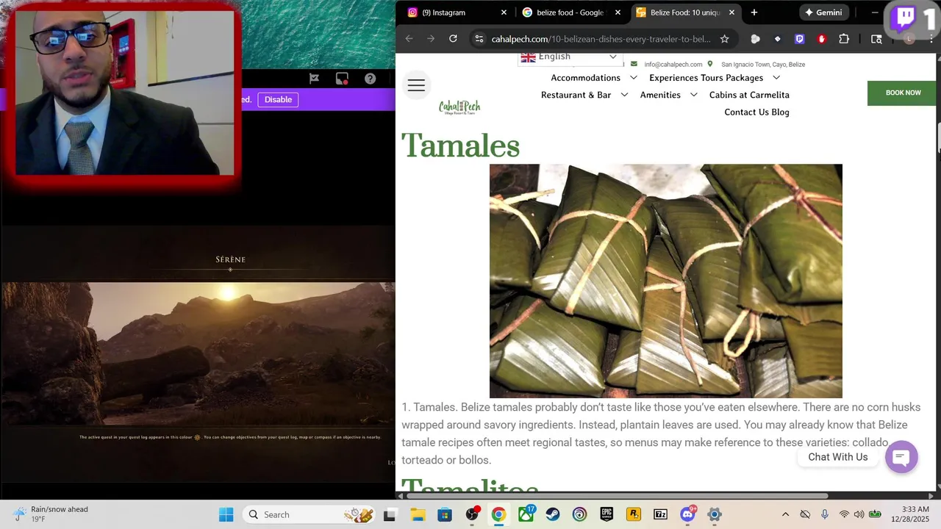The image size is (941, 529).
Task: Click the red-dot record square icon
Action: pos(342,79)
